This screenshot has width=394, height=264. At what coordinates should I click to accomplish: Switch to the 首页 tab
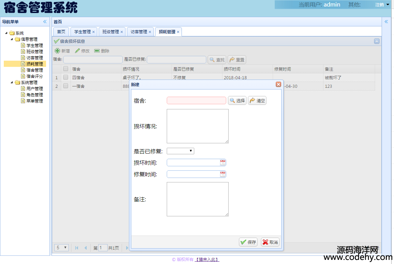tap(61, 32)
